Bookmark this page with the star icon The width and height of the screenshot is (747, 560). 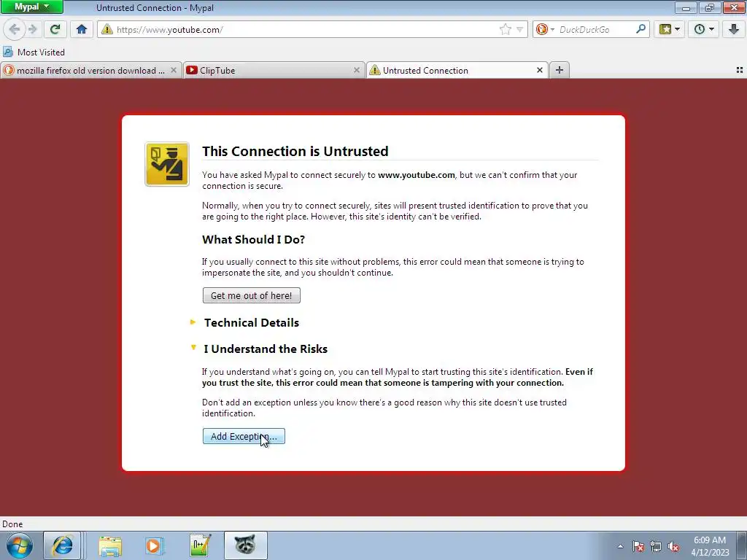505,29
